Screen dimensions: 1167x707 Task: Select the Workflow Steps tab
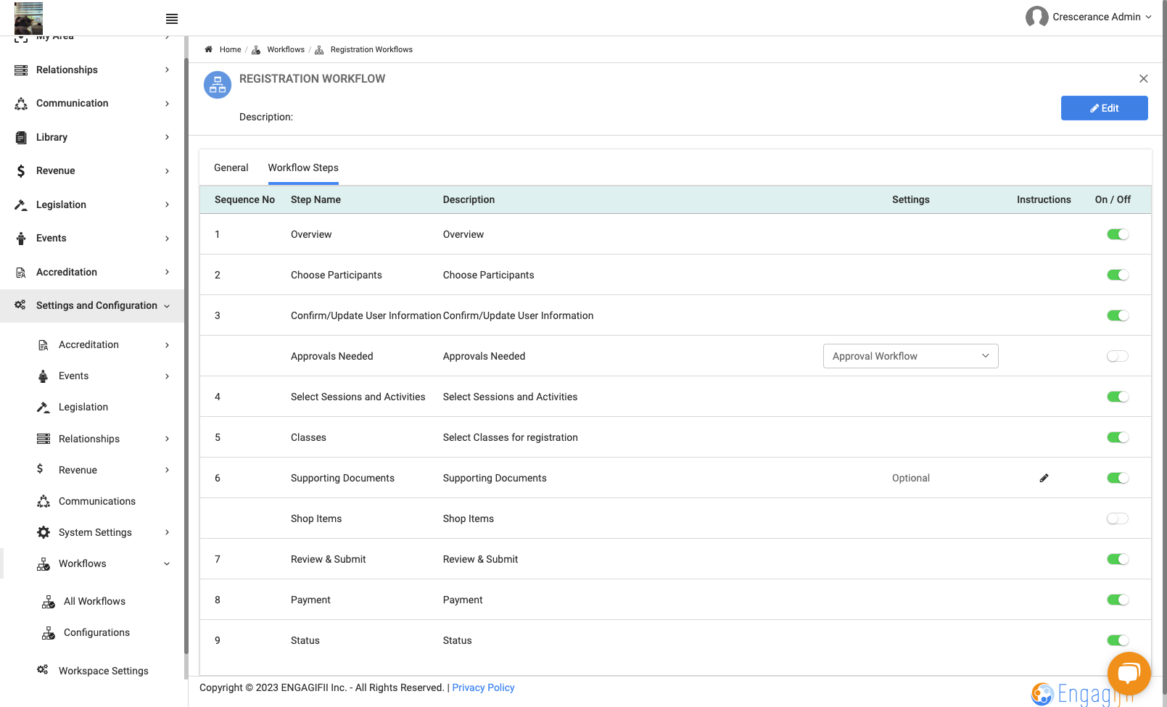[303, 168]
